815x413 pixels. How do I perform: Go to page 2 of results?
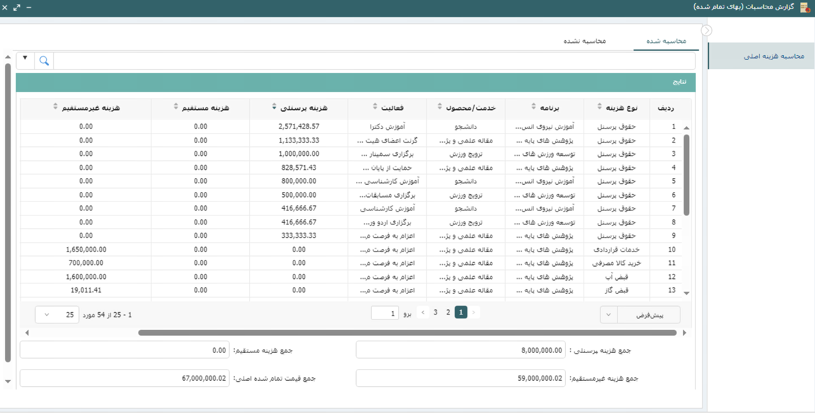tap(448, 312)
